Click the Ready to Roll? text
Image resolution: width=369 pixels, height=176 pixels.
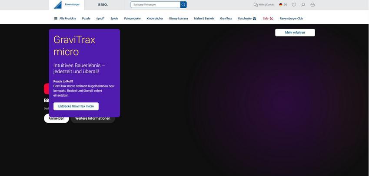63,81
